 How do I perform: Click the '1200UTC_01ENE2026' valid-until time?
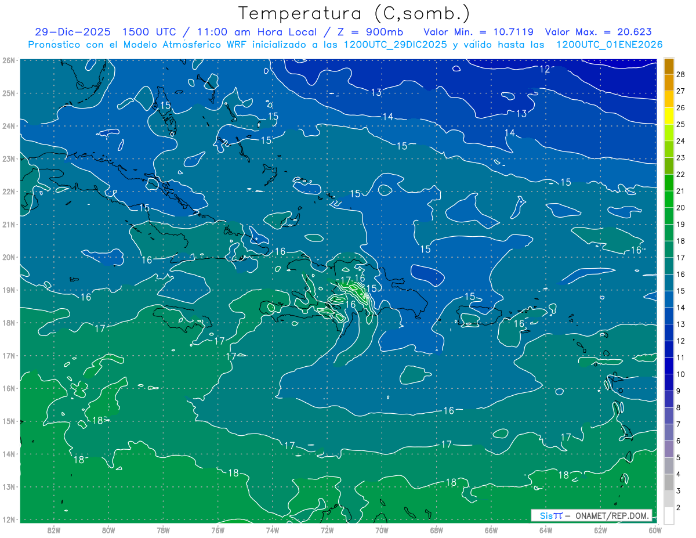609,45
